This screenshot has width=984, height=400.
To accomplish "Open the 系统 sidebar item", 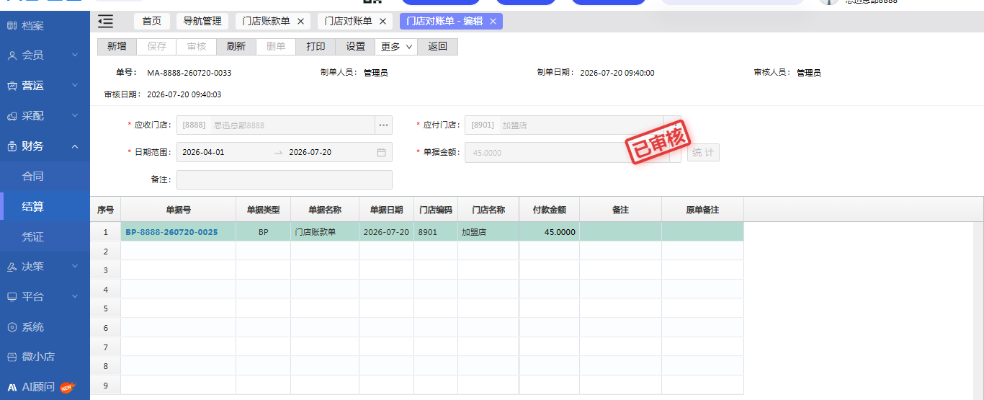I will 45,327.
